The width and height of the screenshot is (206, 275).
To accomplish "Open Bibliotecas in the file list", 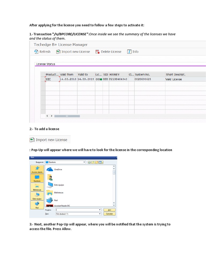I will [x=55, y=193].
